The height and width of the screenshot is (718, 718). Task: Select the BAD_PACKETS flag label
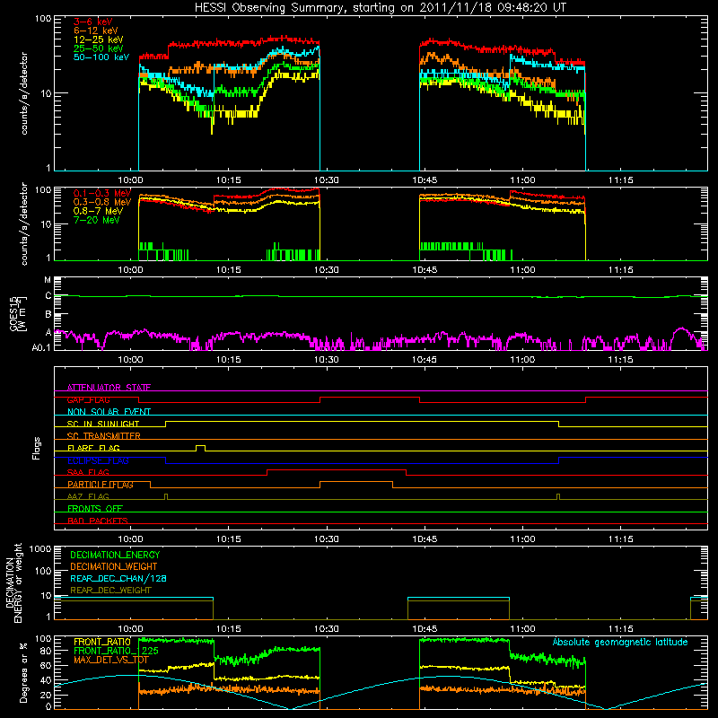click(x=98, y=521)
